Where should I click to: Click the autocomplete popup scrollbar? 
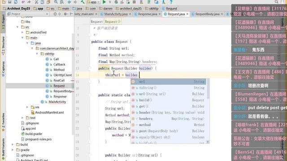click(208, 89)
